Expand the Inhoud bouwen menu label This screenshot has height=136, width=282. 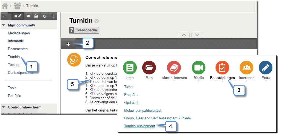pos(174,78)
